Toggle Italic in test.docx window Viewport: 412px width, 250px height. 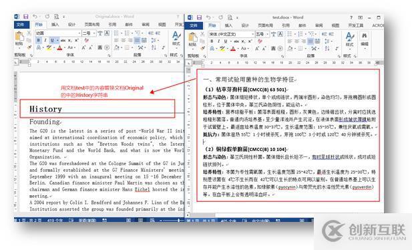tap(218, 41)
